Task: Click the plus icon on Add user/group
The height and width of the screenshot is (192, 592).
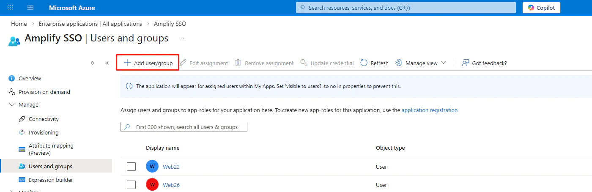Action: pos(127,63)
